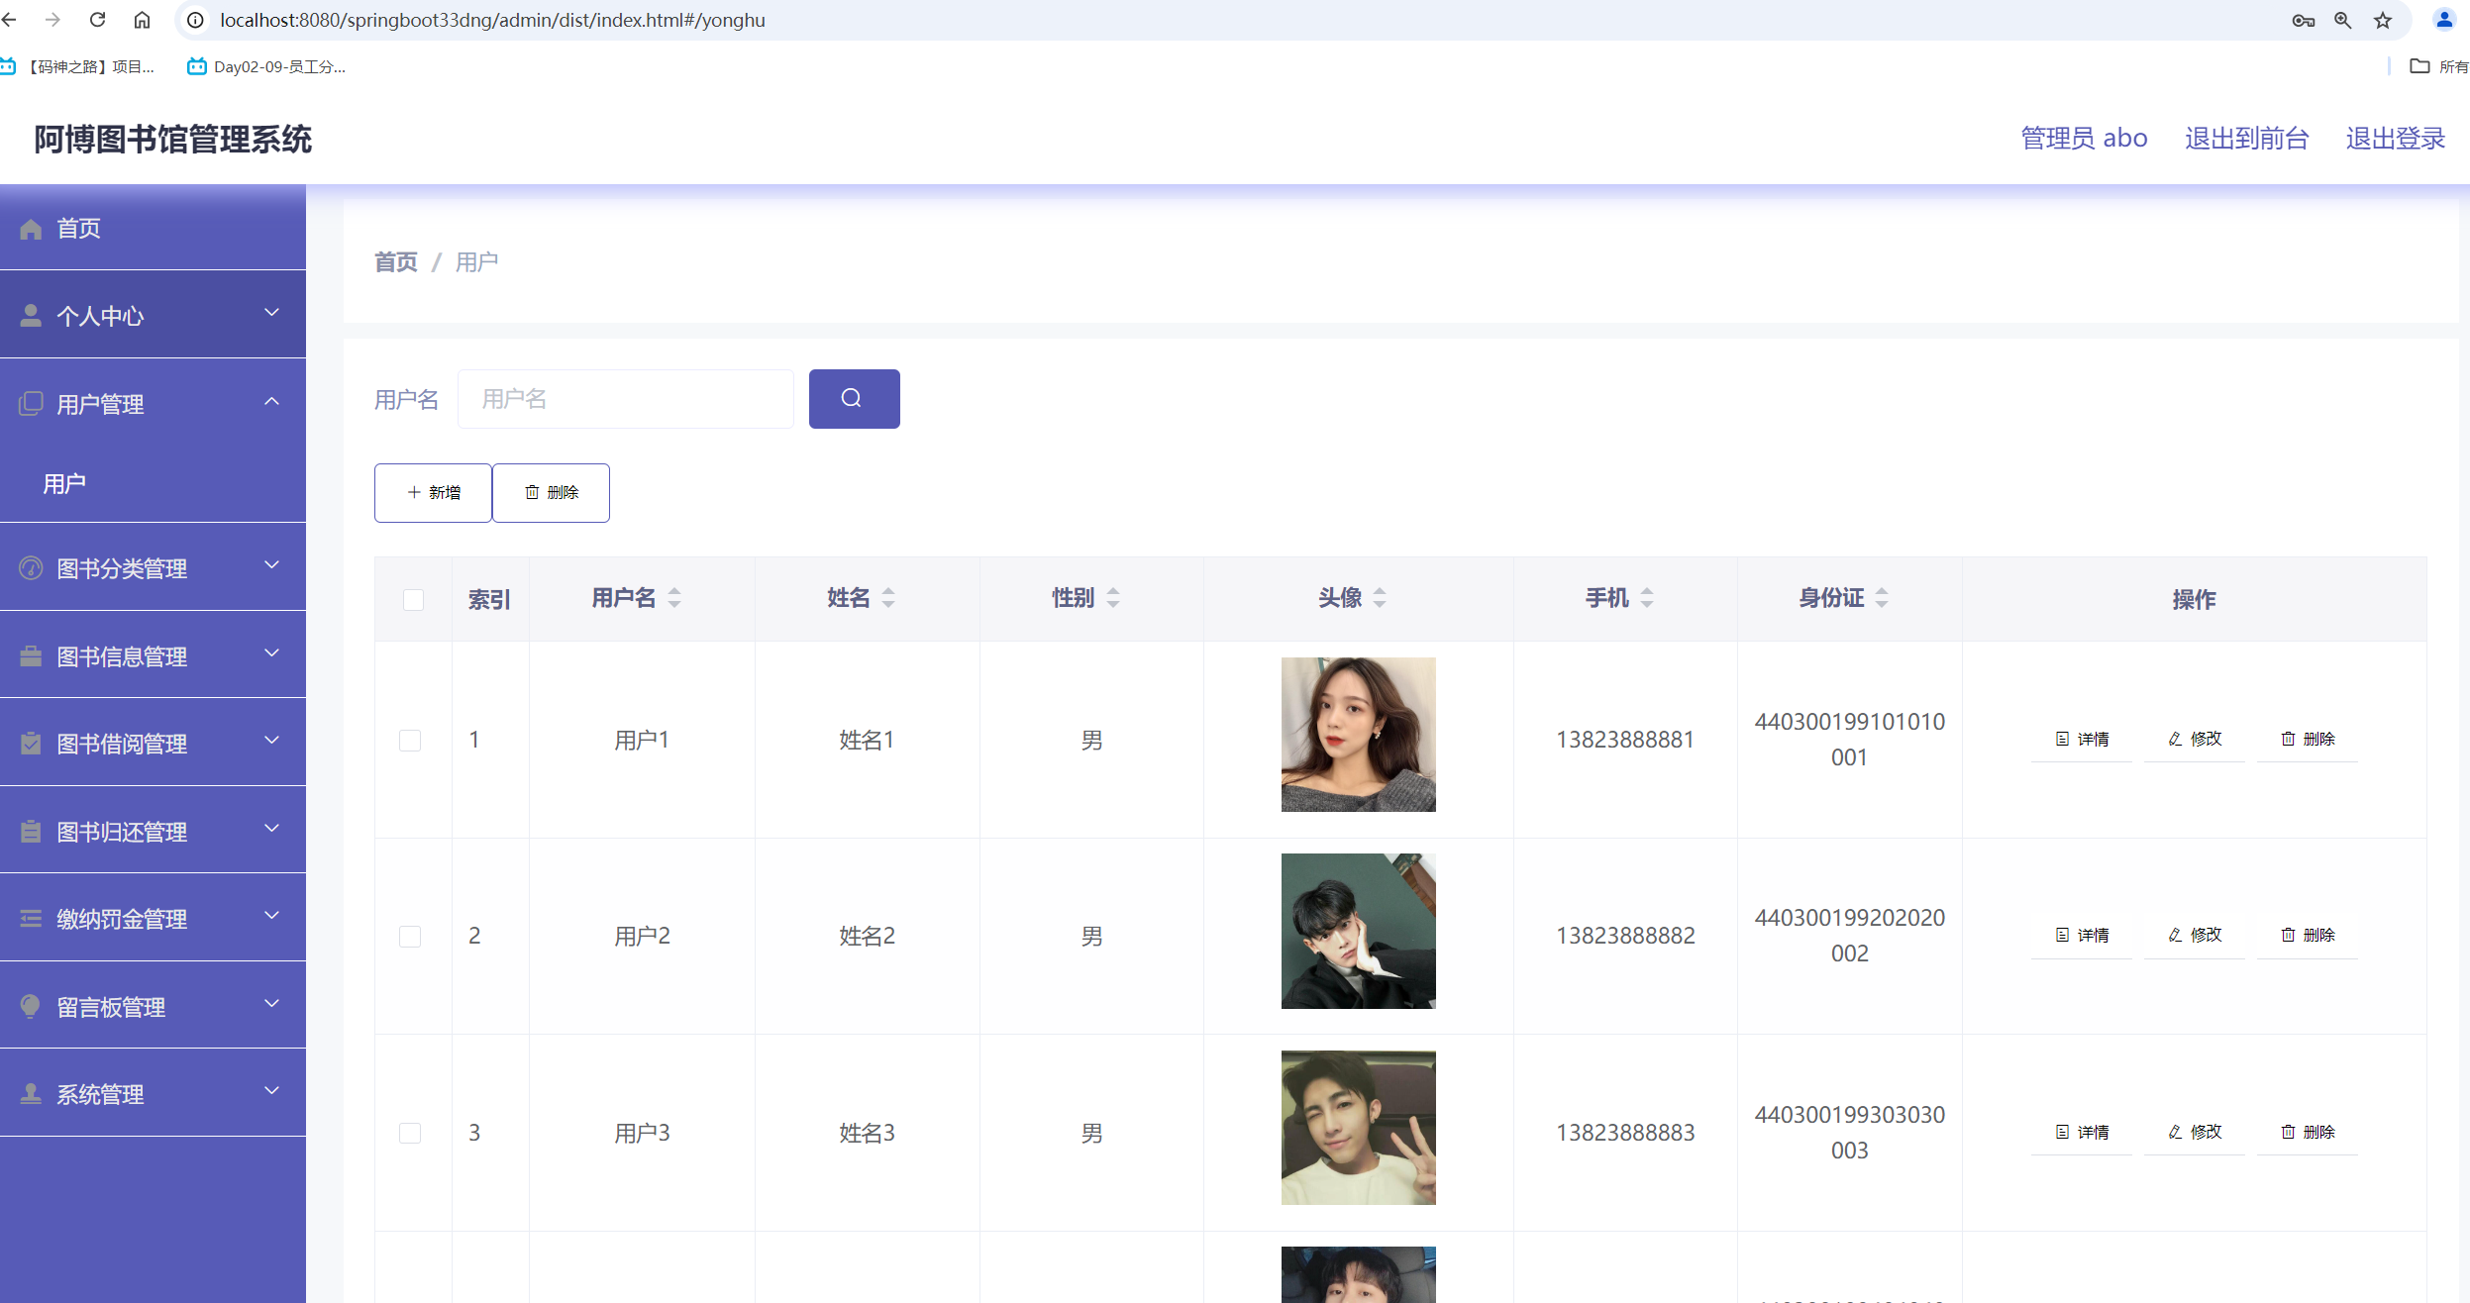The height and width of the screenshot is (1303, 2470).
Task: Click the browser forward arrow
Action: tap(53, 20)
